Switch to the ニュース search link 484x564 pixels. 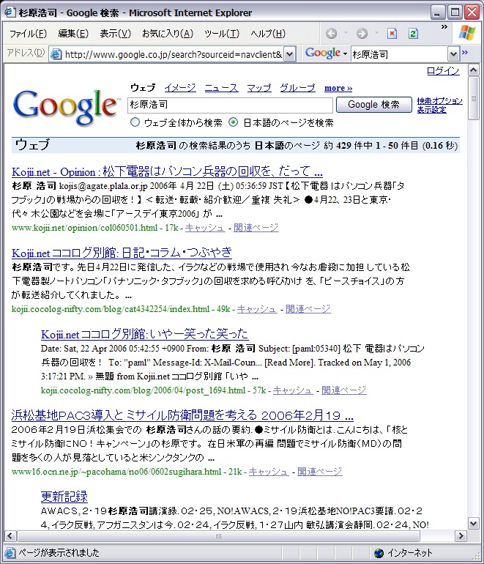(x=221, y=88)
